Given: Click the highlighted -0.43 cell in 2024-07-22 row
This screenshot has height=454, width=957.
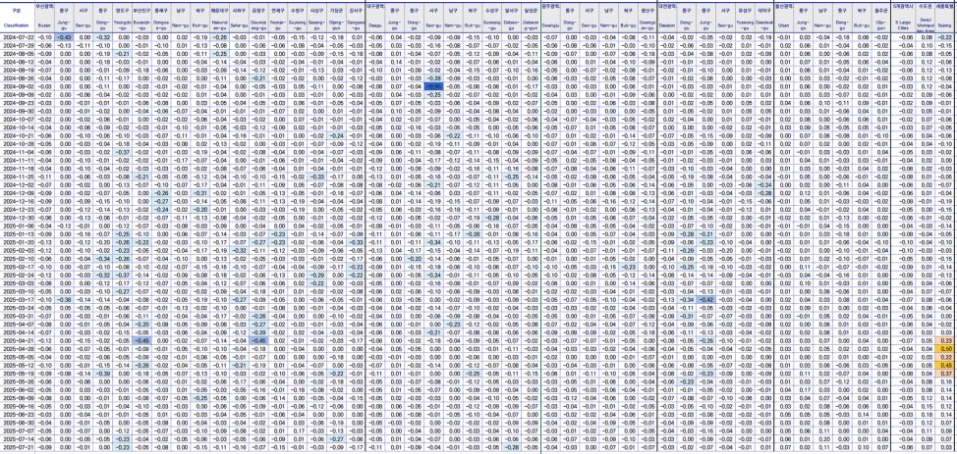Looking at the screenshot, I should click(x=64, y=37).
